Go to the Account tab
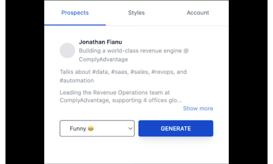This screenshot has height=164, width=273. (x=198, y=13)
